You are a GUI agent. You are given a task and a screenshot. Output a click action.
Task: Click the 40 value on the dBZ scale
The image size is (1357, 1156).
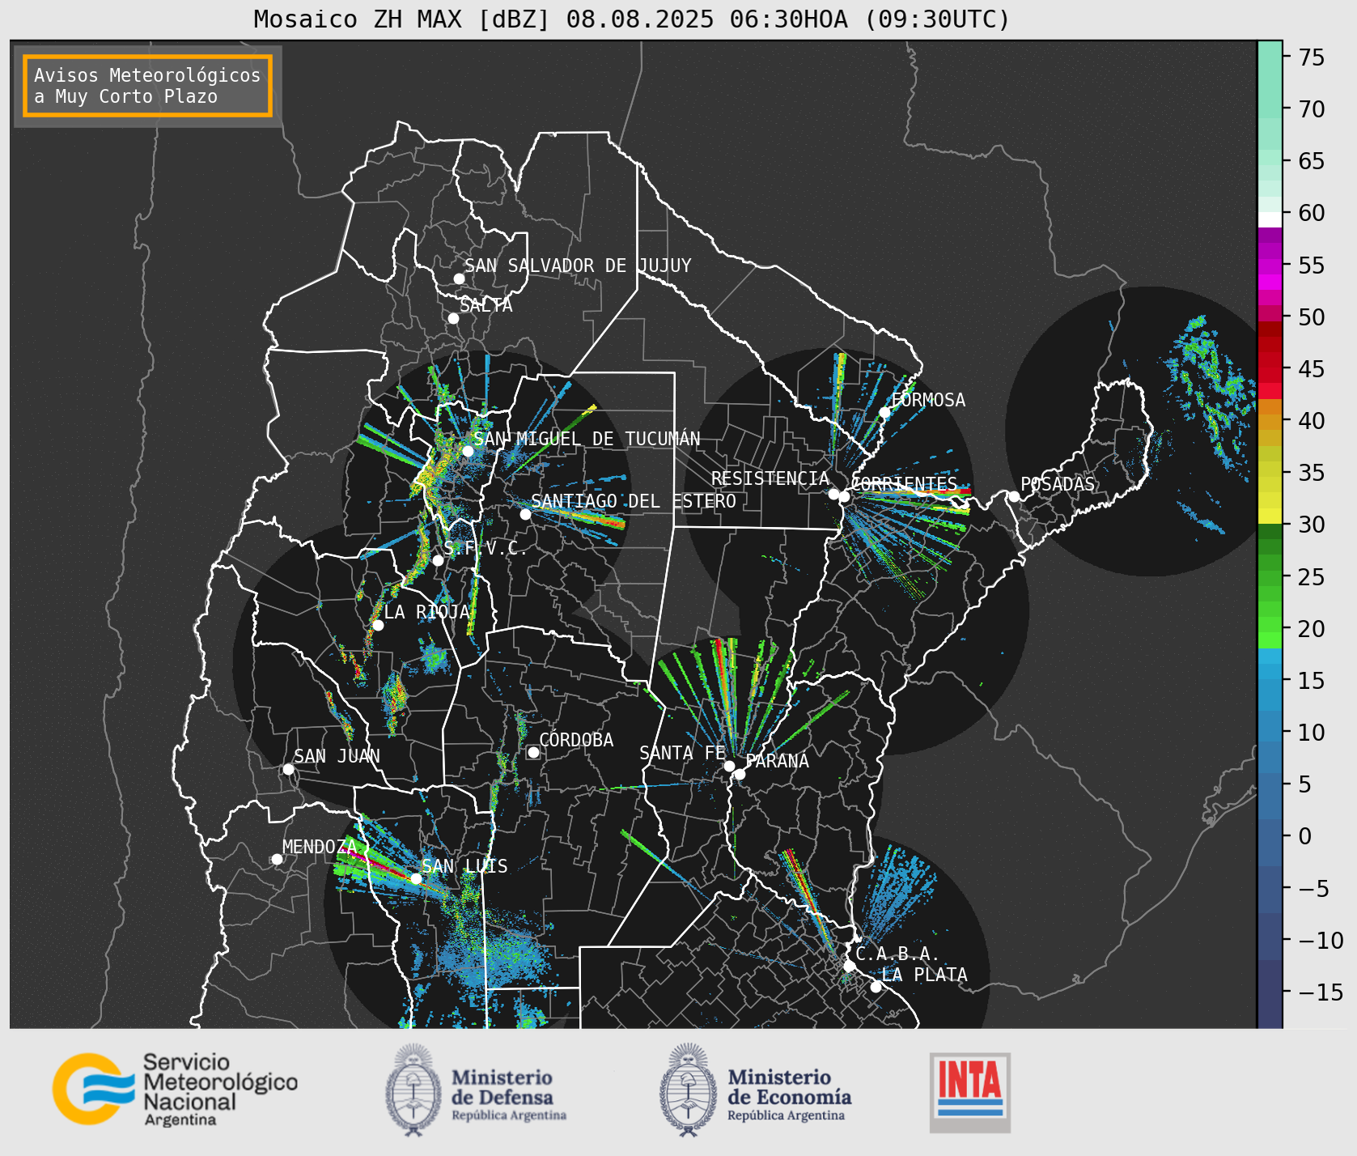click(1312, 421)
